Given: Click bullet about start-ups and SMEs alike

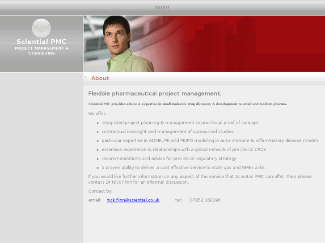Looking at the screenshot, I should pyautogui.click(x=183, y=168).
